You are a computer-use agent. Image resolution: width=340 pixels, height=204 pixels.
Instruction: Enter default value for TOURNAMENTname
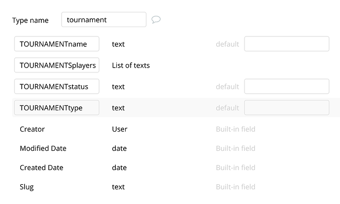click(286, 44)
